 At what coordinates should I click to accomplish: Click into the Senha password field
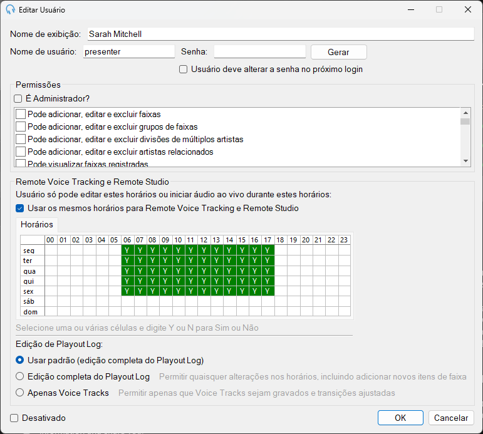click(x=260, y=51)
